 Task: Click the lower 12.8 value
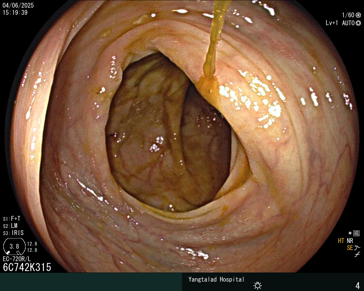point(32,250)
